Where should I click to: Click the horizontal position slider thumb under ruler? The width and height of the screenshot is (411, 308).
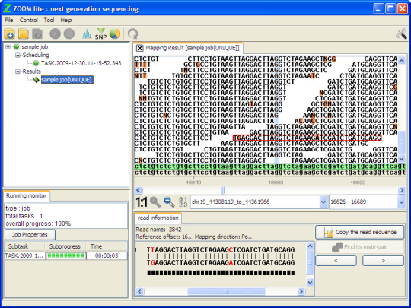[222, 190]
